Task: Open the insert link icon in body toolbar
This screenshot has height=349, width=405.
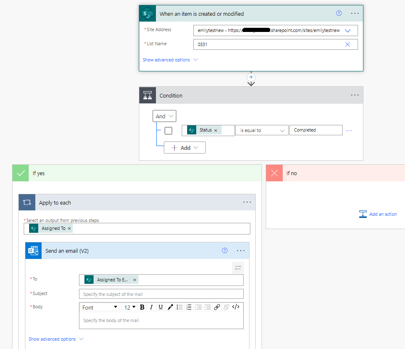Action: [217, 307]
